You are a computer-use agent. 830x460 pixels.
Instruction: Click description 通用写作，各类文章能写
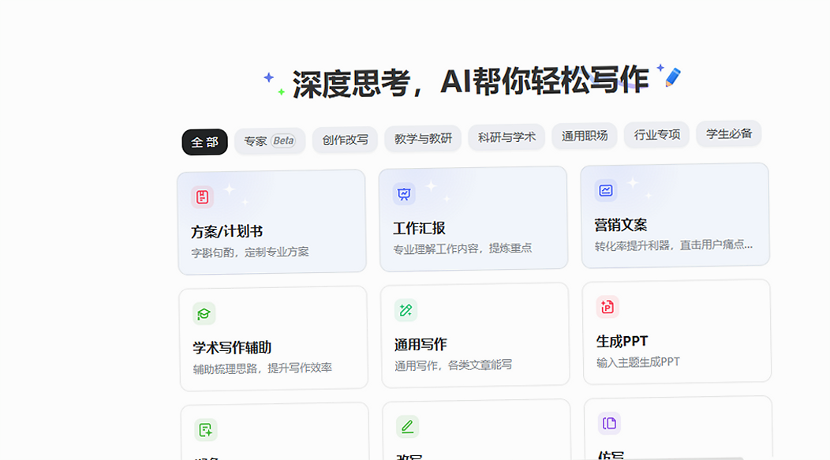click(x=453, y=365)
